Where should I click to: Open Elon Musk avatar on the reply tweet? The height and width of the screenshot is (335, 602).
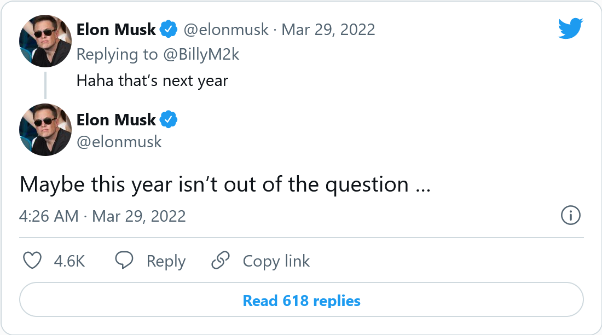tap(45, 41)
